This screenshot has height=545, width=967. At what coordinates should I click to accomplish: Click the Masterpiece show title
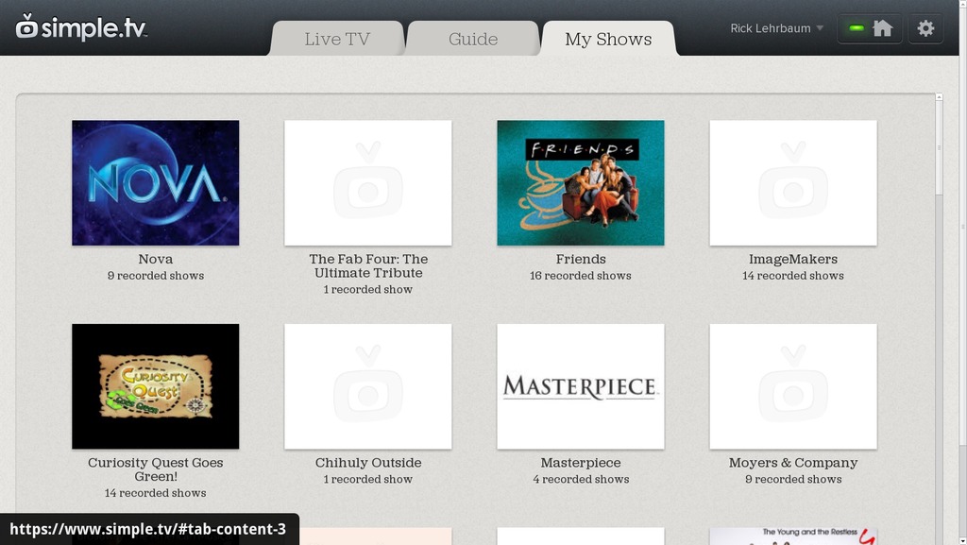(581, 463)
